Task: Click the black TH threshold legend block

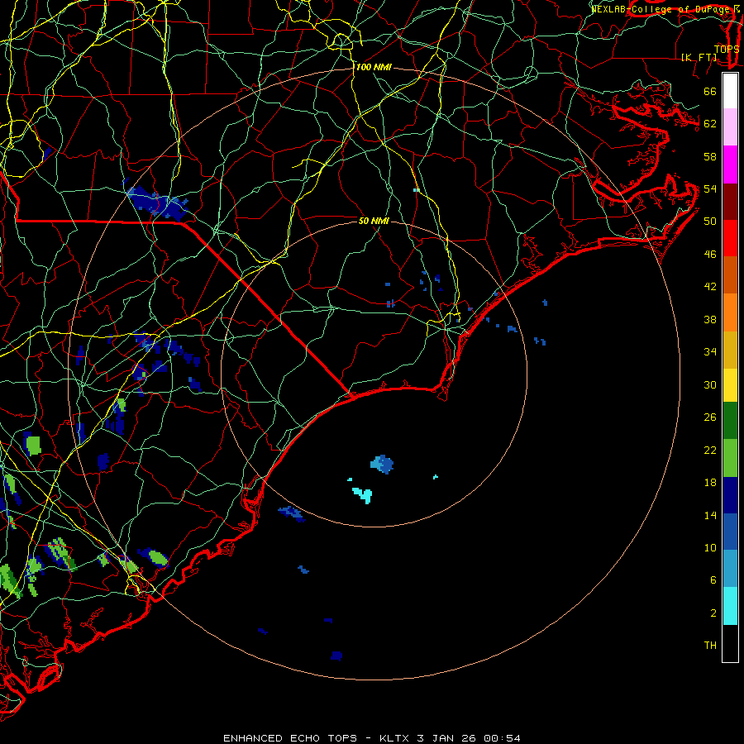Action: click(730, 643)
